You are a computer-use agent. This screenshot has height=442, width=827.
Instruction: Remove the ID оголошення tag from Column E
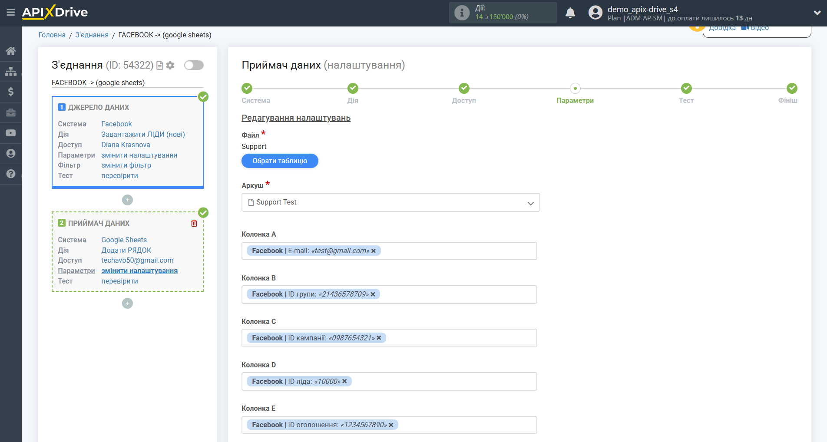391,425
